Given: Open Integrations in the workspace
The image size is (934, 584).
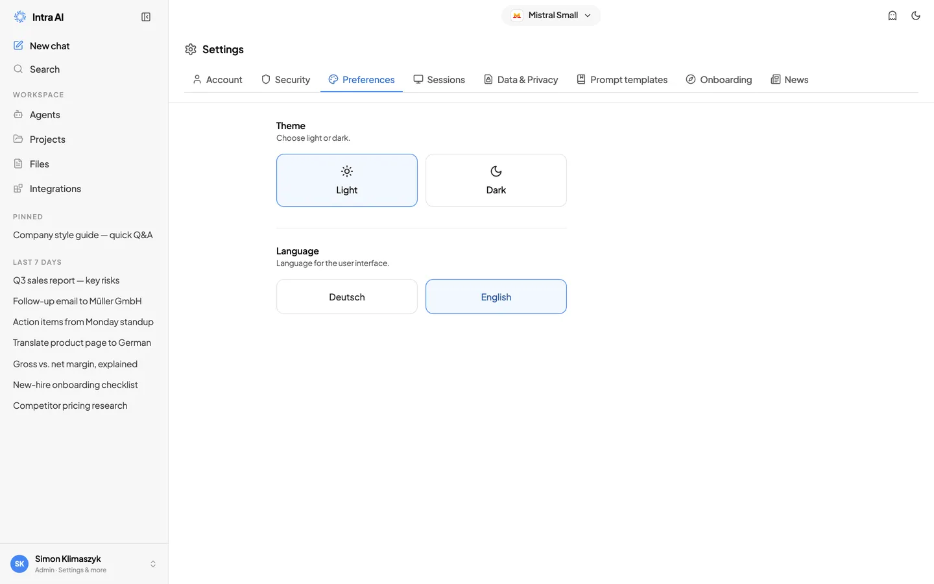Looking at the screenshot, I should point(84,188).
